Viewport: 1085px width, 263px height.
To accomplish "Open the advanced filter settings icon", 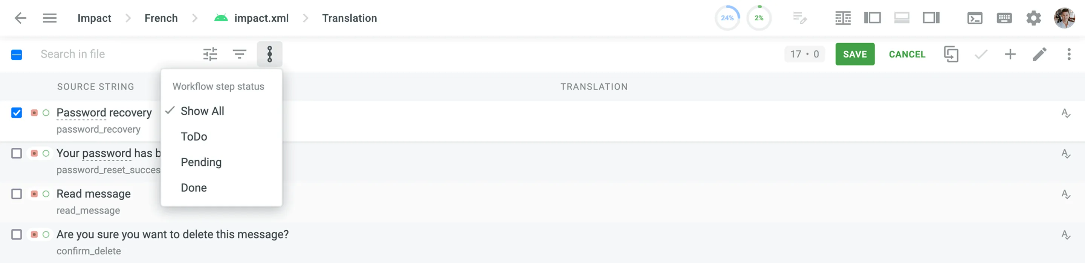I will 210,54.
